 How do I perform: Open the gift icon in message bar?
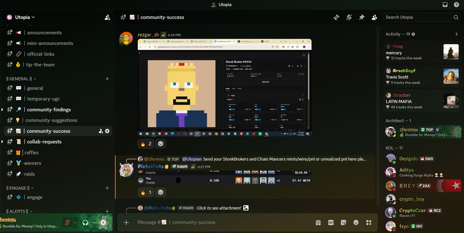point(318,223)
